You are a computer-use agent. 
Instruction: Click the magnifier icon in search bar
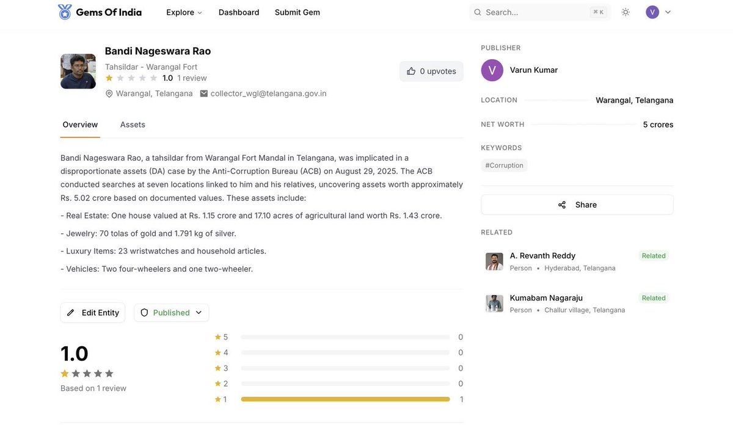[x=478, y=12]
